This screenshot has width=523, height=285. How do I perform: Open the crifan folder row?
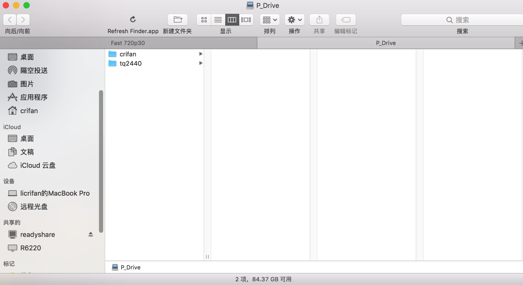coord(154,54)
